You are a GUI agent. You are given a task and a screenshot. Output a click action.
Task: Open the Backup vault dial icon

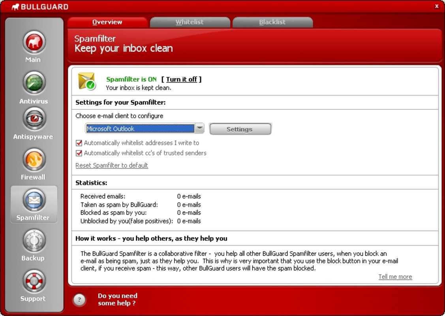pyautogui.click(x=34, y=241)
